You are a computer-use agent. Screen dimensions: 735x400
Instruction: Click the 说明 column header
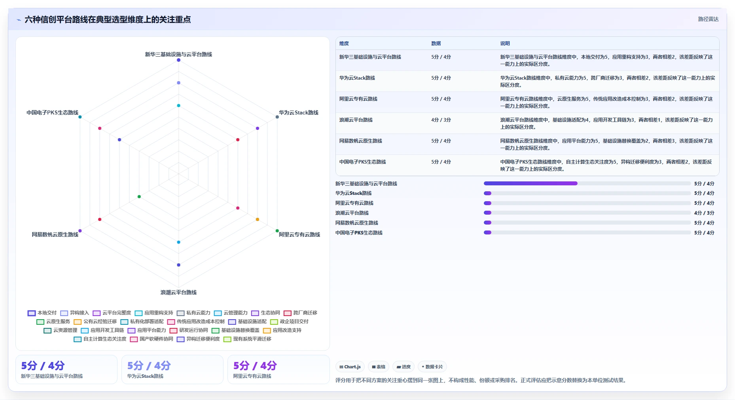505,44
